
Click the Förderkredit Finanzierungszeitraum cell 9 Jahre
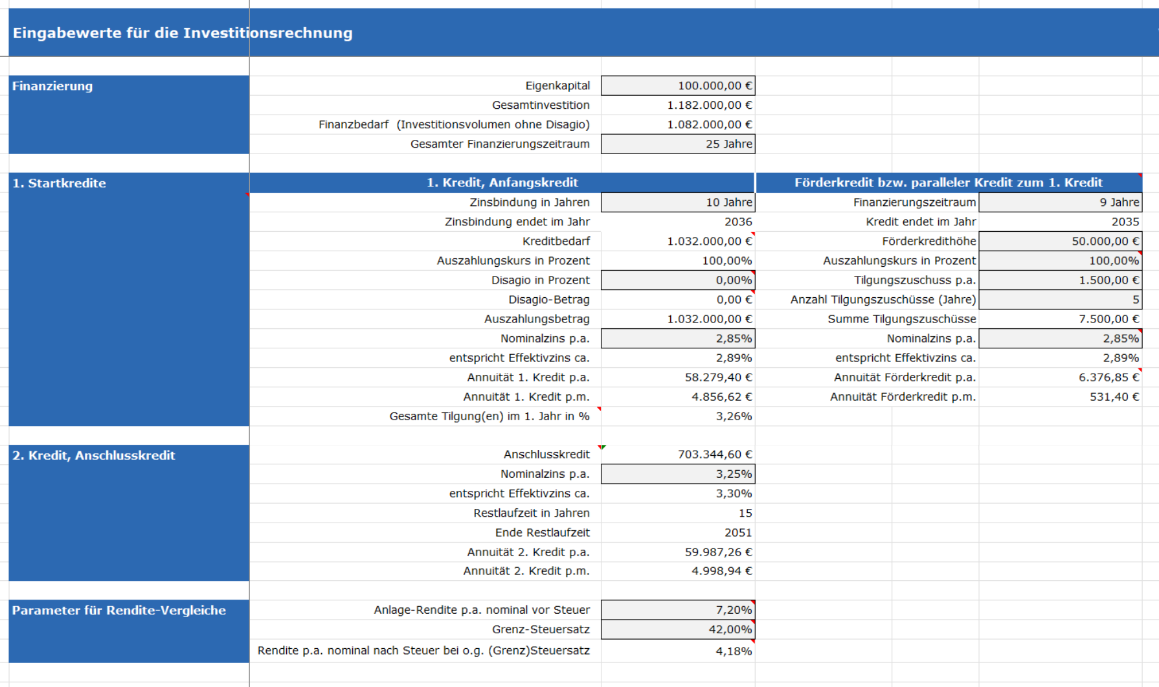[1060, 202]
